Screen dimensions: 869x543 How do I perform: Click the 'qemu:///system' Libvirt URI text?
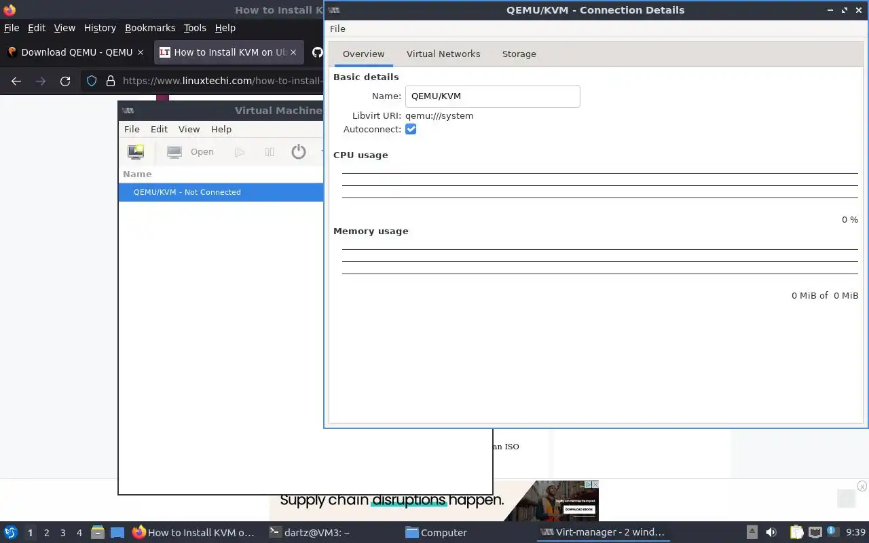click(x=439, y=115)
